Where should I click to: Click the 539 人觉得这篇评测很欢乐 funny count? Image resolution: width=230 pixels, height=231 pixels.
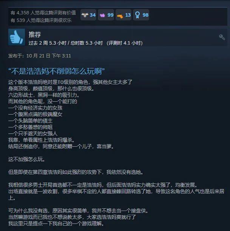[x=41, y=20]
